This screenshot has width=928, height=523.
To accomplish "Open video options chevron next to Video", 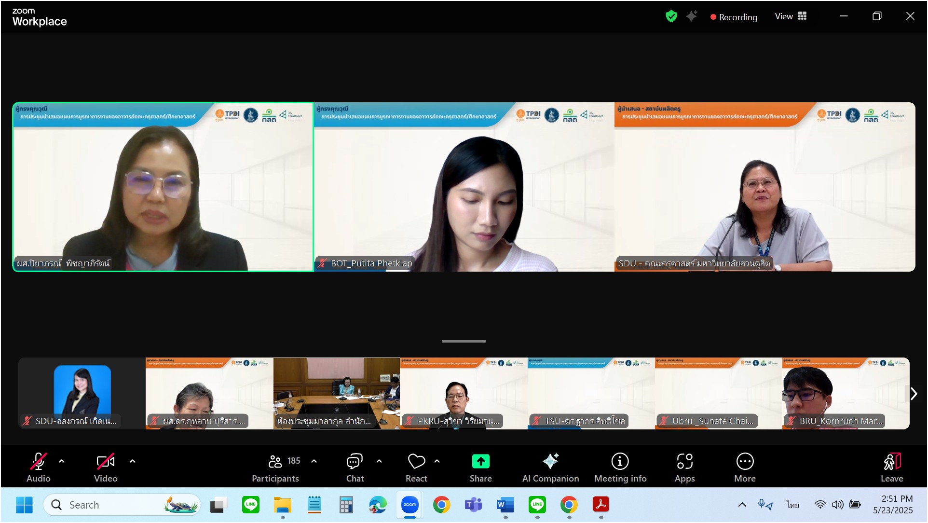I will 133,461.
